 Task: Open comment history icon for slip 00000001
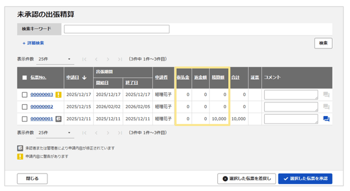tap(326, 119)
